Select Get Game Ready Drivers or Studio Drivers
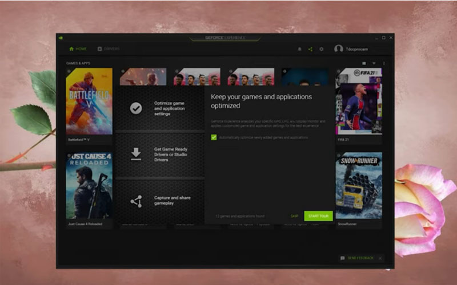The image size is (457, 285). pyautogui.click(x=160, y=154)
